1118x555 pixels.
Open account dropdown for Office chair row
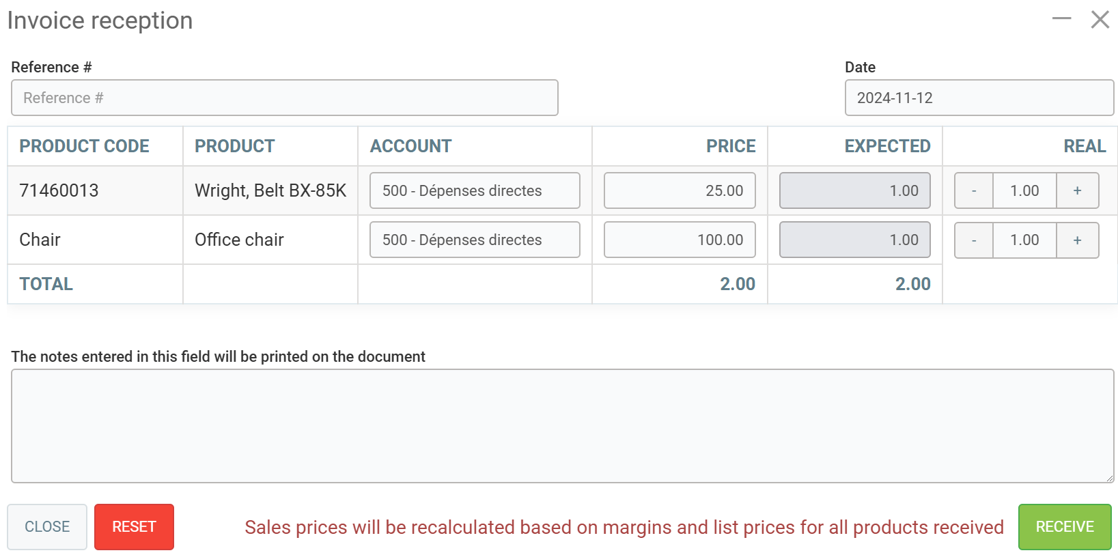coord(475,240)
